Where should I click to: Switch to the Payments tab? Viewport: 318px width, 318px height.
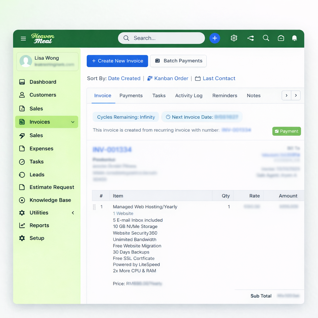[x=131, y=96]
